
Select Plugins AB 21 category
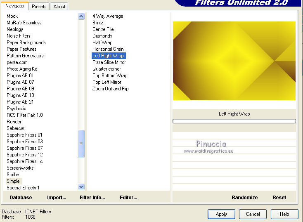coord(20,102)
